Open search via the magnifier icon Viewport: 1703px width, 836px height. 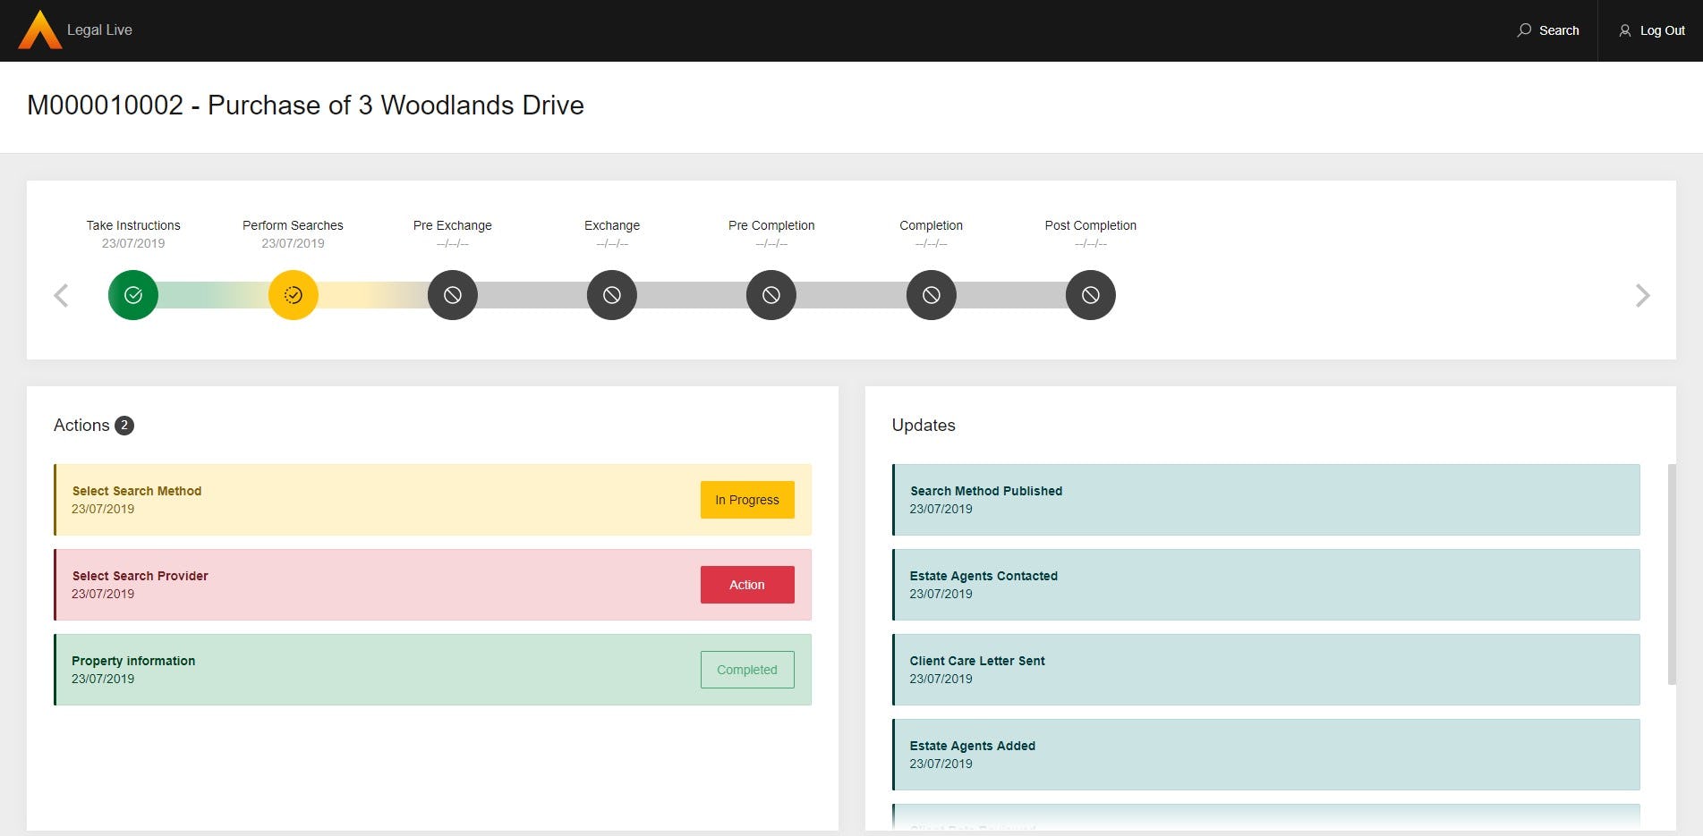click(x=1524, y=30)
